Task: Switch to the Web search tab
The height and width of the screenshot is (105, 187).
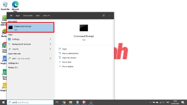Action: (x=38, y=15)
